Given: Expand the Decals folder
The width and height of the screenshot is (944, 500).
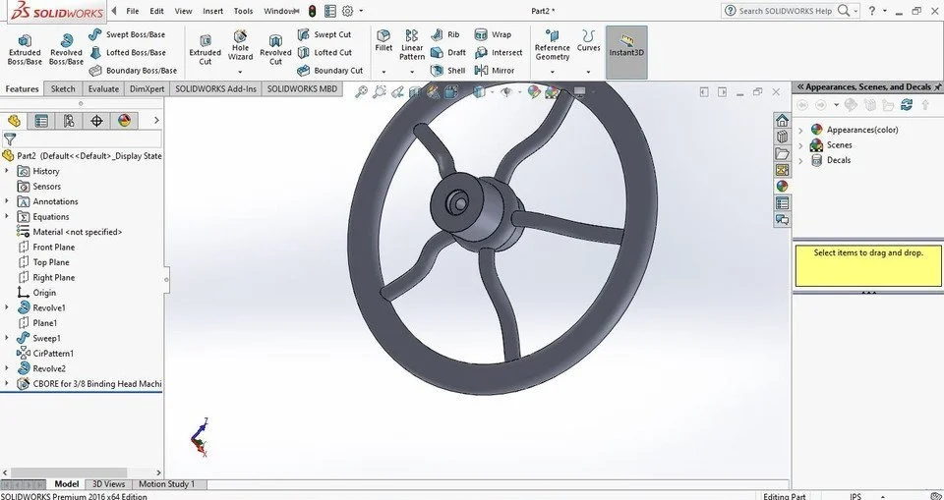Looking at the screenshot, I should pyautogui.click(x=800, y=161).
